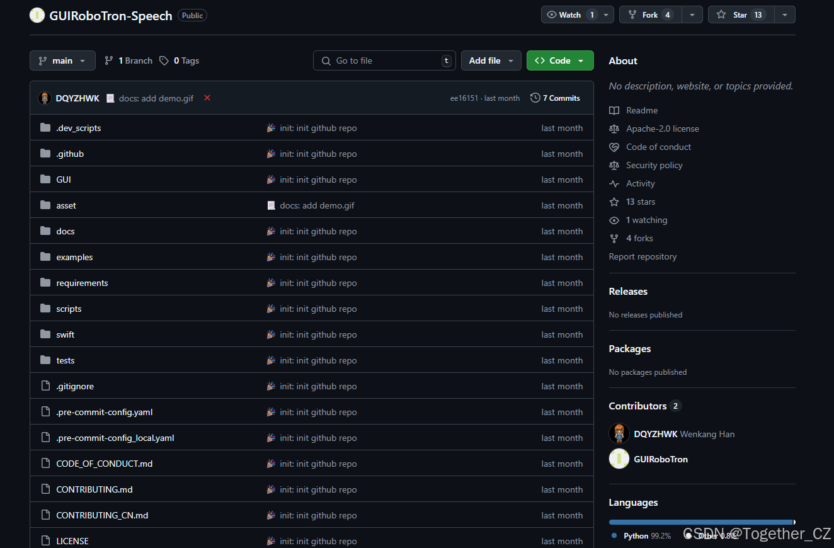Click the Report repository link
834x548 pixels.
pyautogui.click(x=643, y=256)
